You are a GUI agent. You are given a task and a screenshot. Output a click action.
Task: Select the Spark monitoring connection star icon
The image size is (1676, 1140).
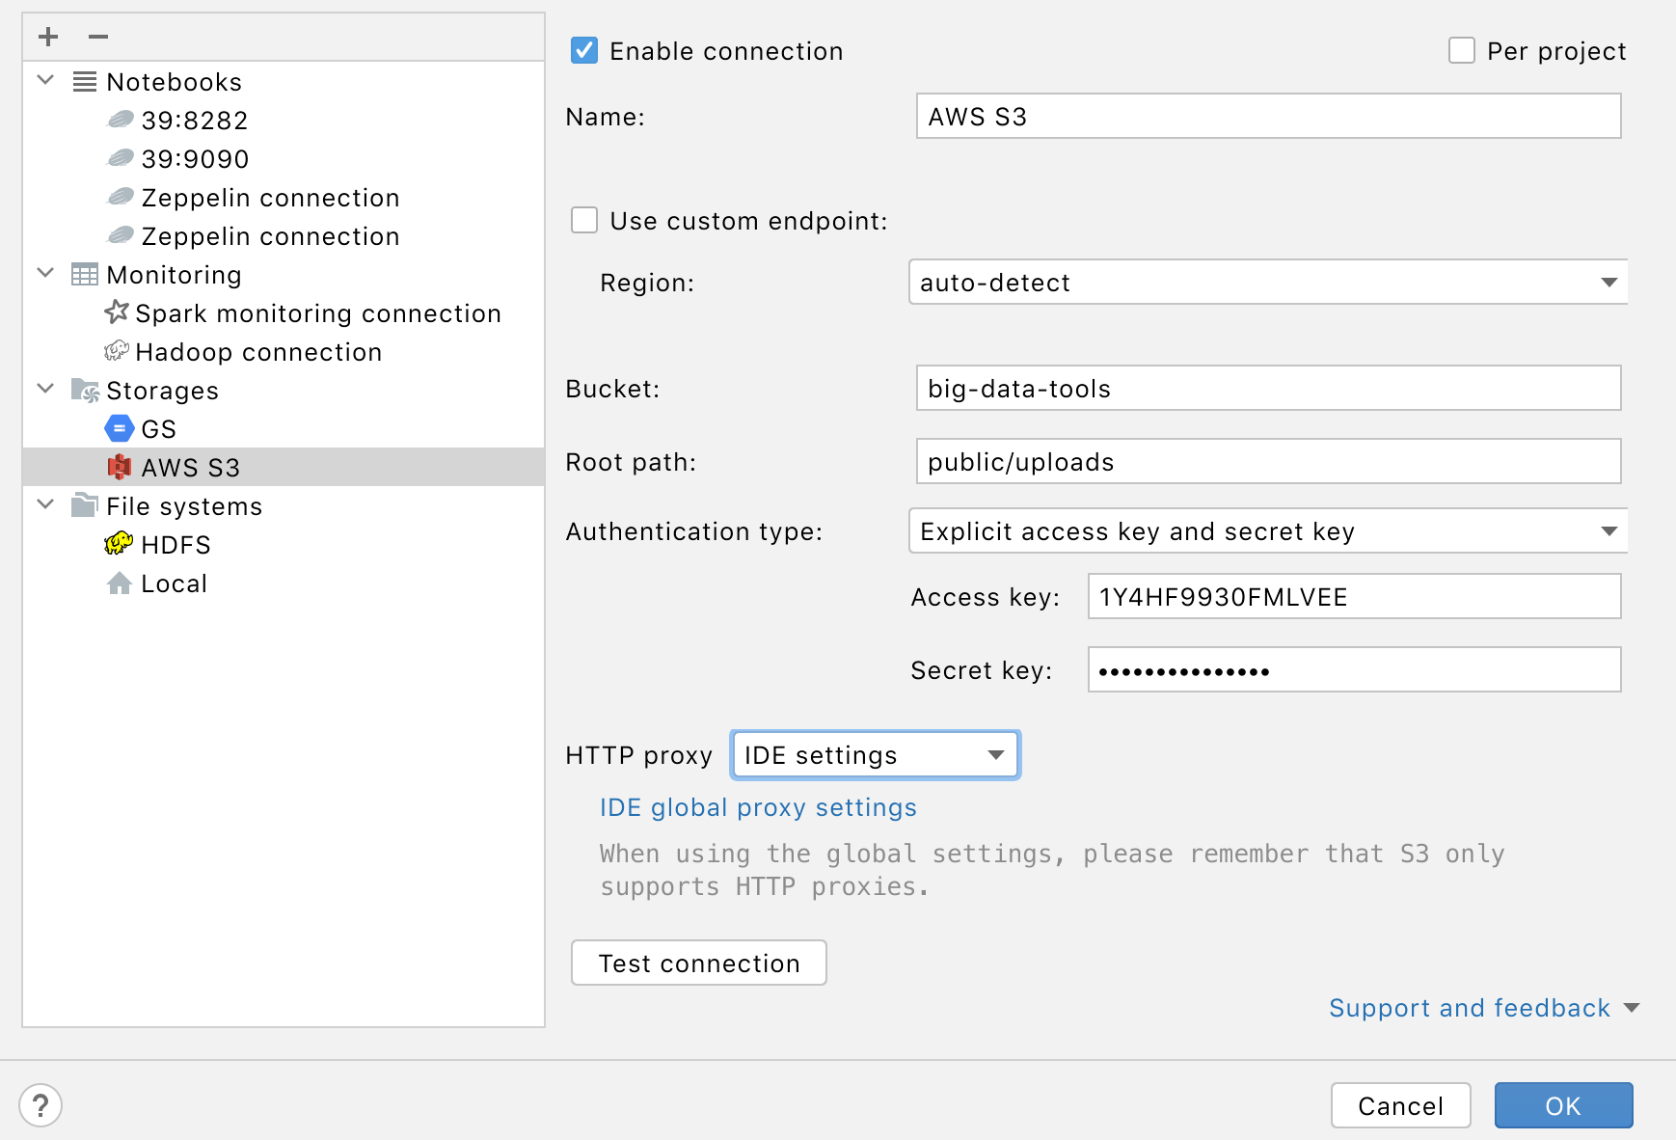[117, 312]
